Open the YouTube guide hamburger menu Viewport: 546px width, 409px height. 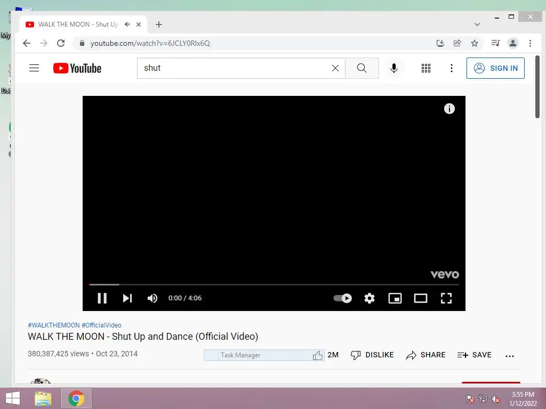pyautogui.click(x=34, y=68)
